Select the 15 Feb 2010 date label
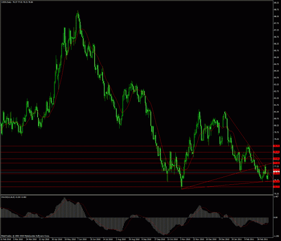281x241 pixels. click(x=6, y=239)
